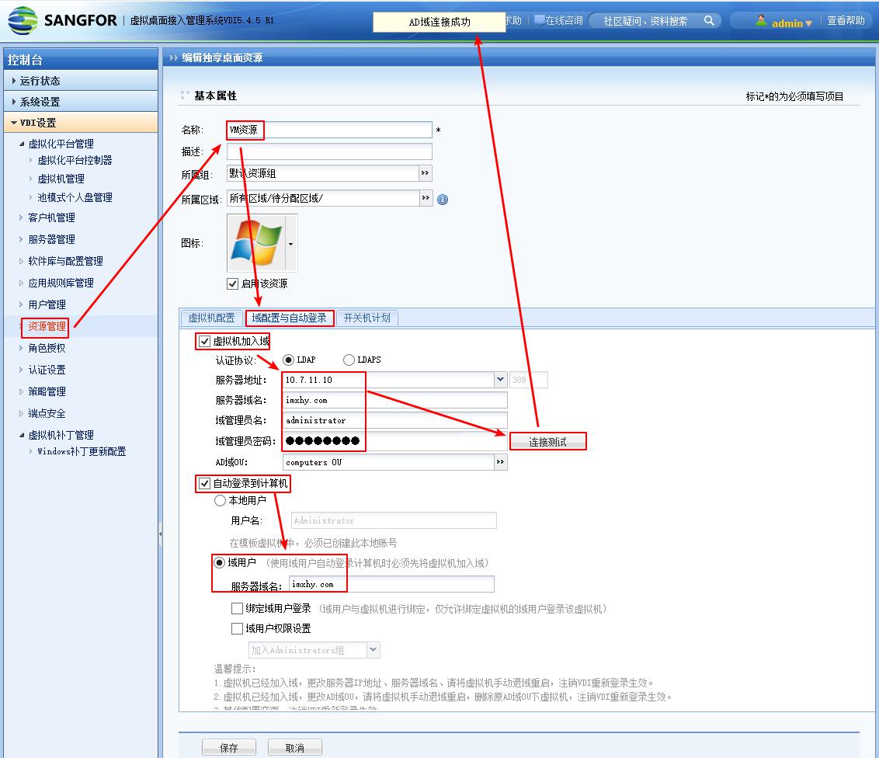
Task: Collapse the left sidebar with splitter handle
Action: click(160, 534)
